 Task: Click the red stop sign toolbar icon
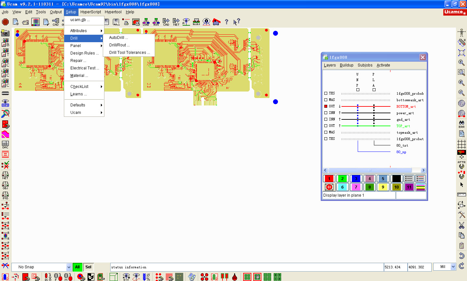click(x=5, y=22)
